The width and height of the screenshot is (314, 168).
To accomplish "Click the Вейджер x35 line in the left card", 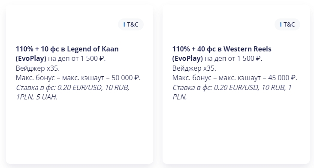I will 38,69.
